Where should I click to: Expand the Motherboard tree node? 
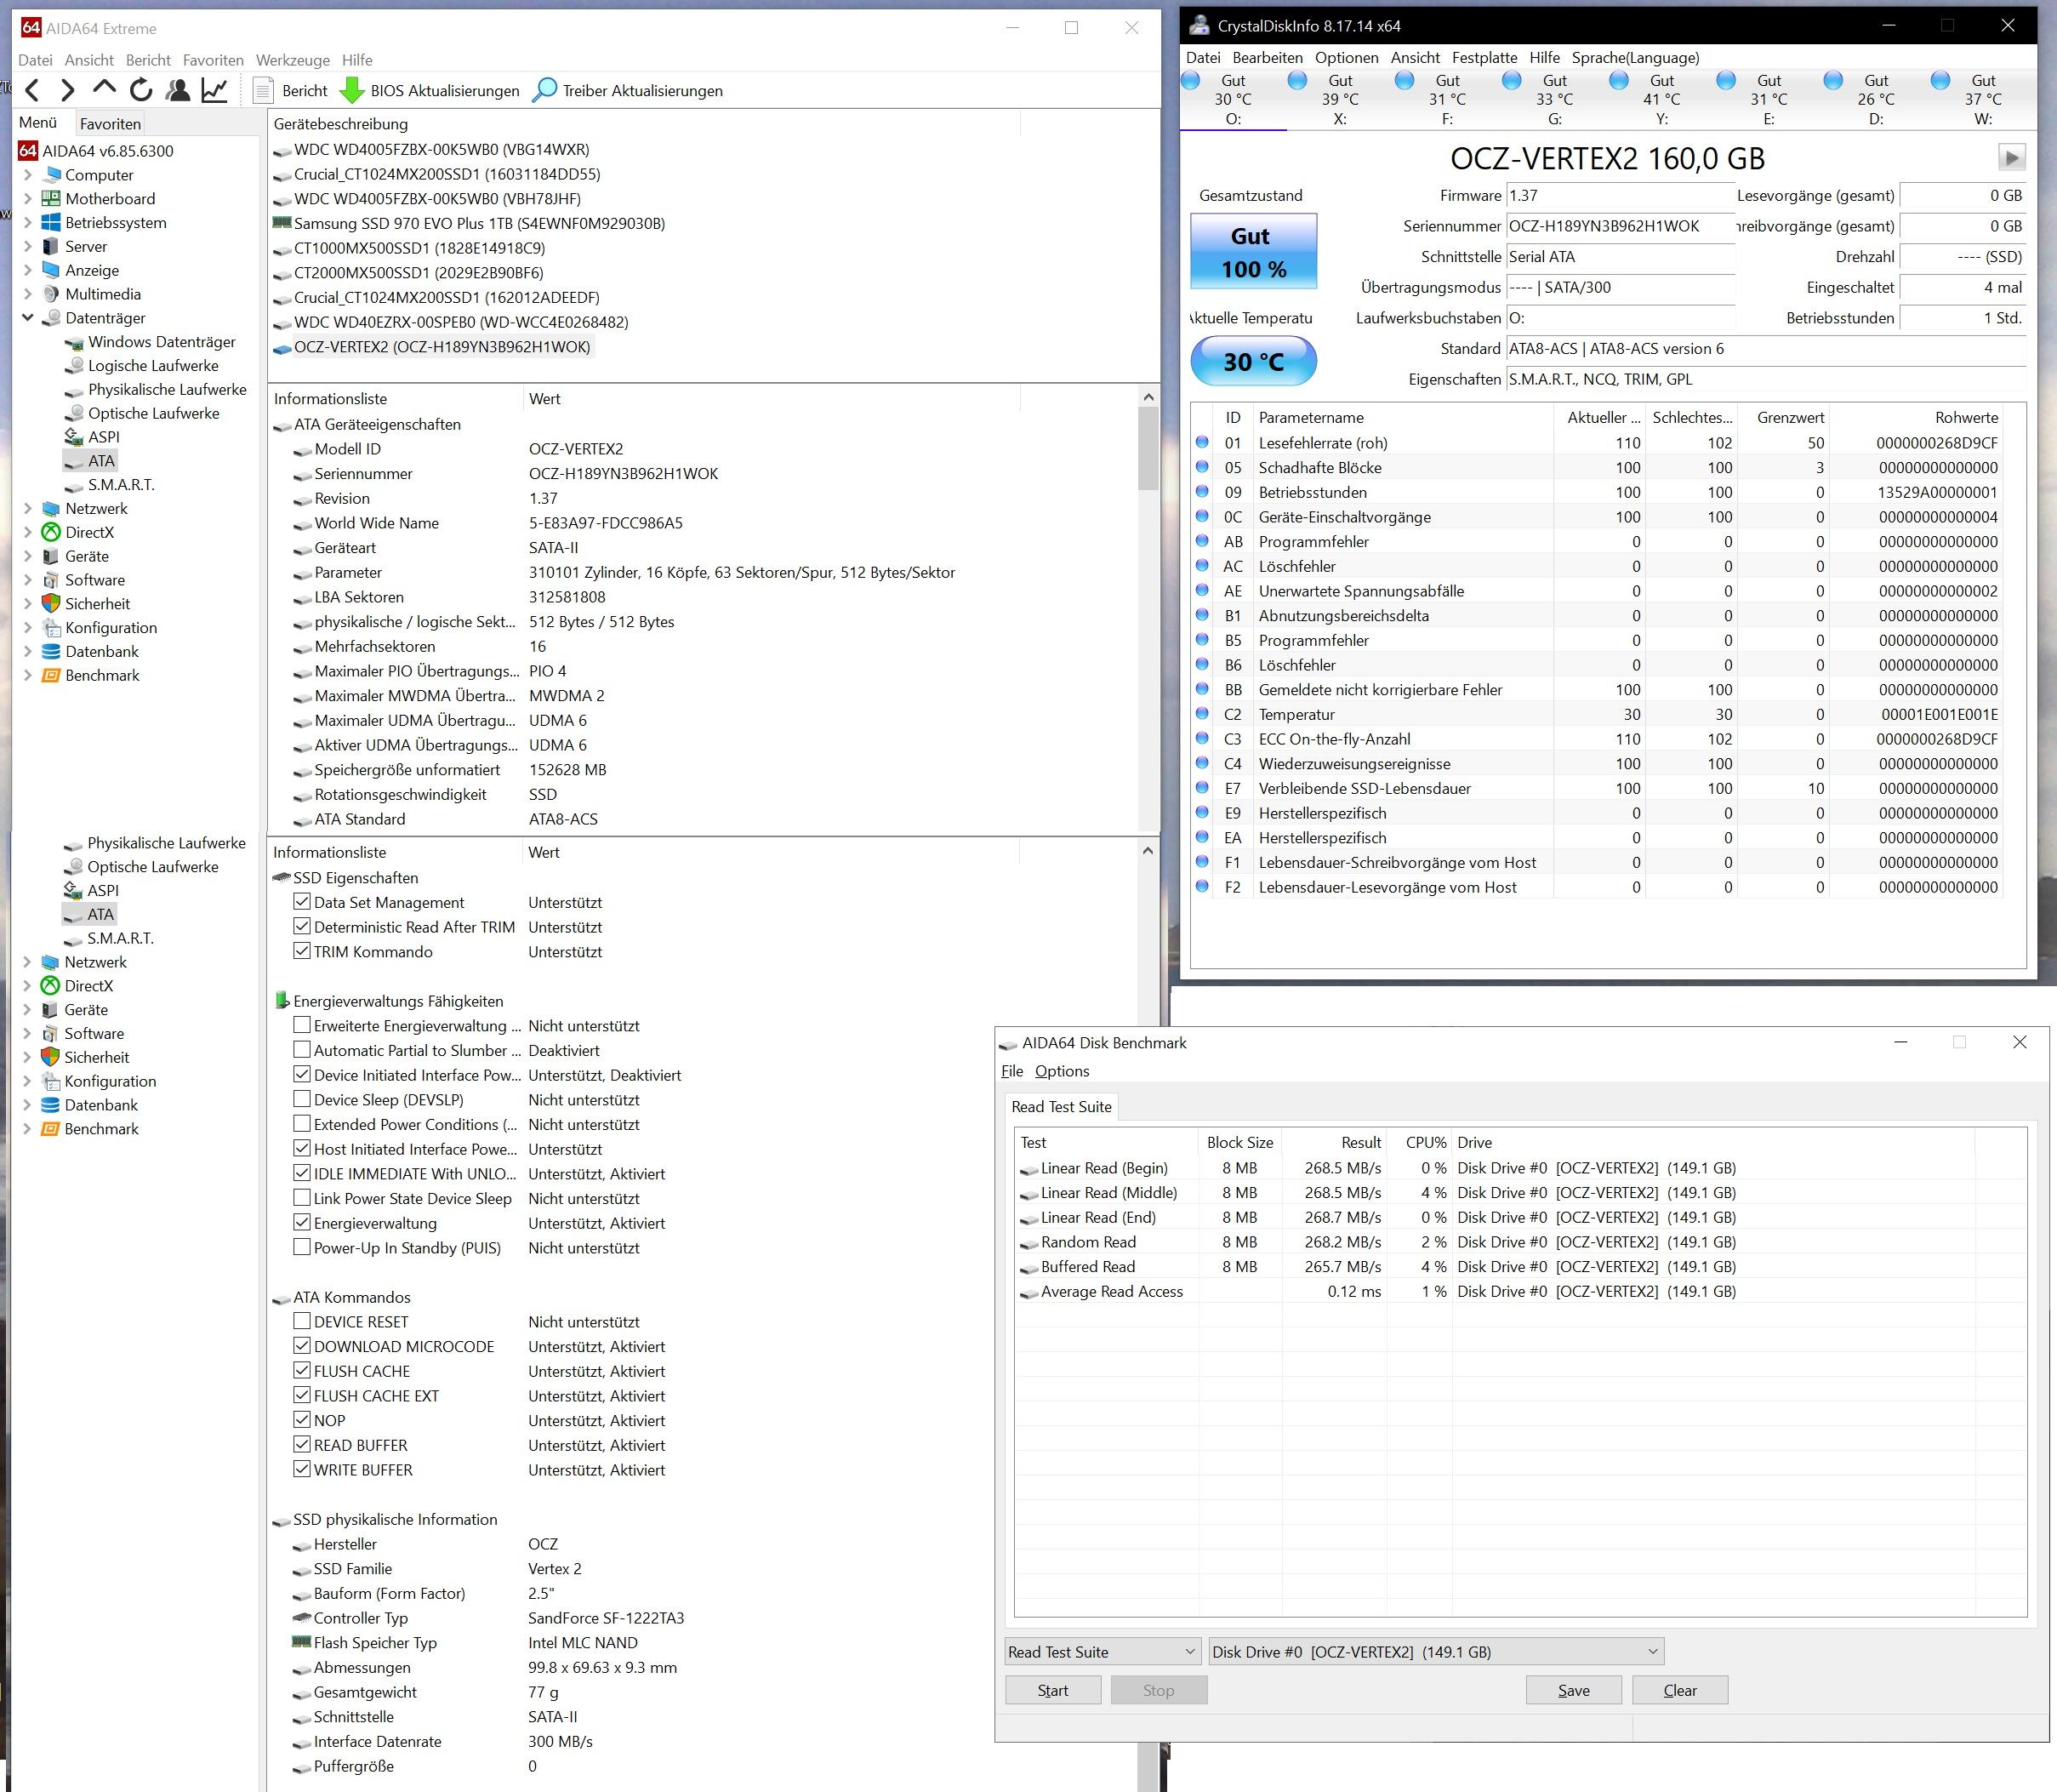28,199
